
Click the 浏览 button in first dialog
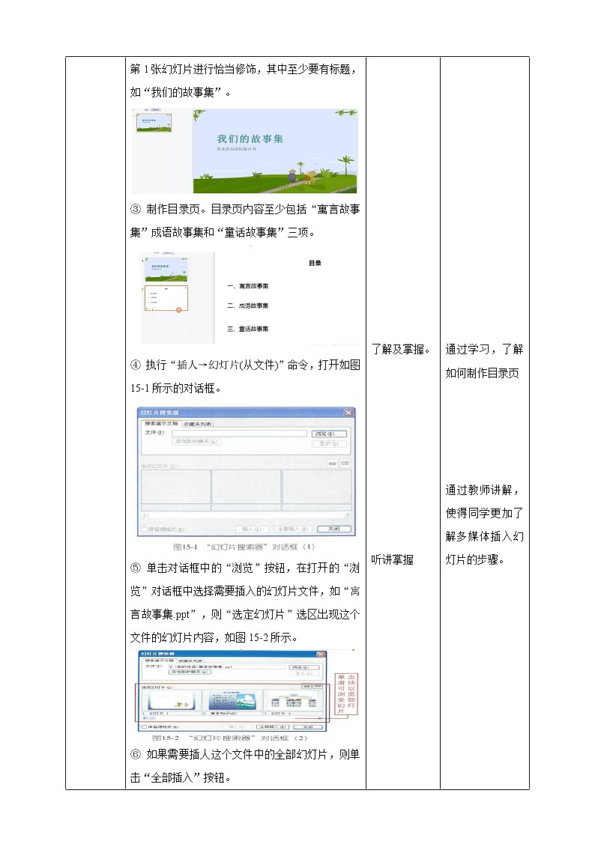tap(330, 433)
